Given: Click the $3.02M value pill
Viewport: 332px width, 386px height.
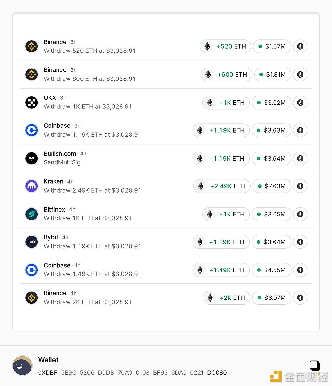Looking at the screenshot, I should [271, 103].
